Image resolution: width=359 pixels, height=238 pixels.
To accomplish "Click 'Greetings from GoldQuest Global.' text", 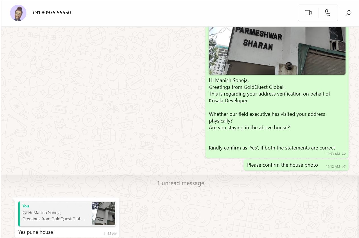I will click(x=247, y=87).
